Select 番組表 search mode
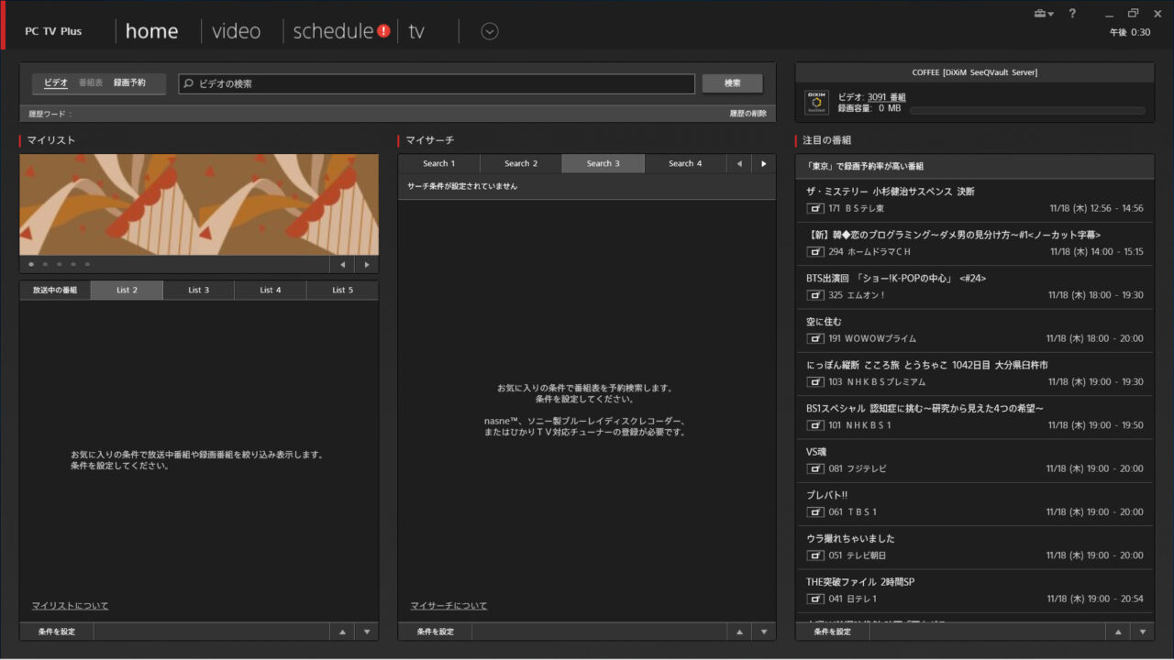 (91, 83)
